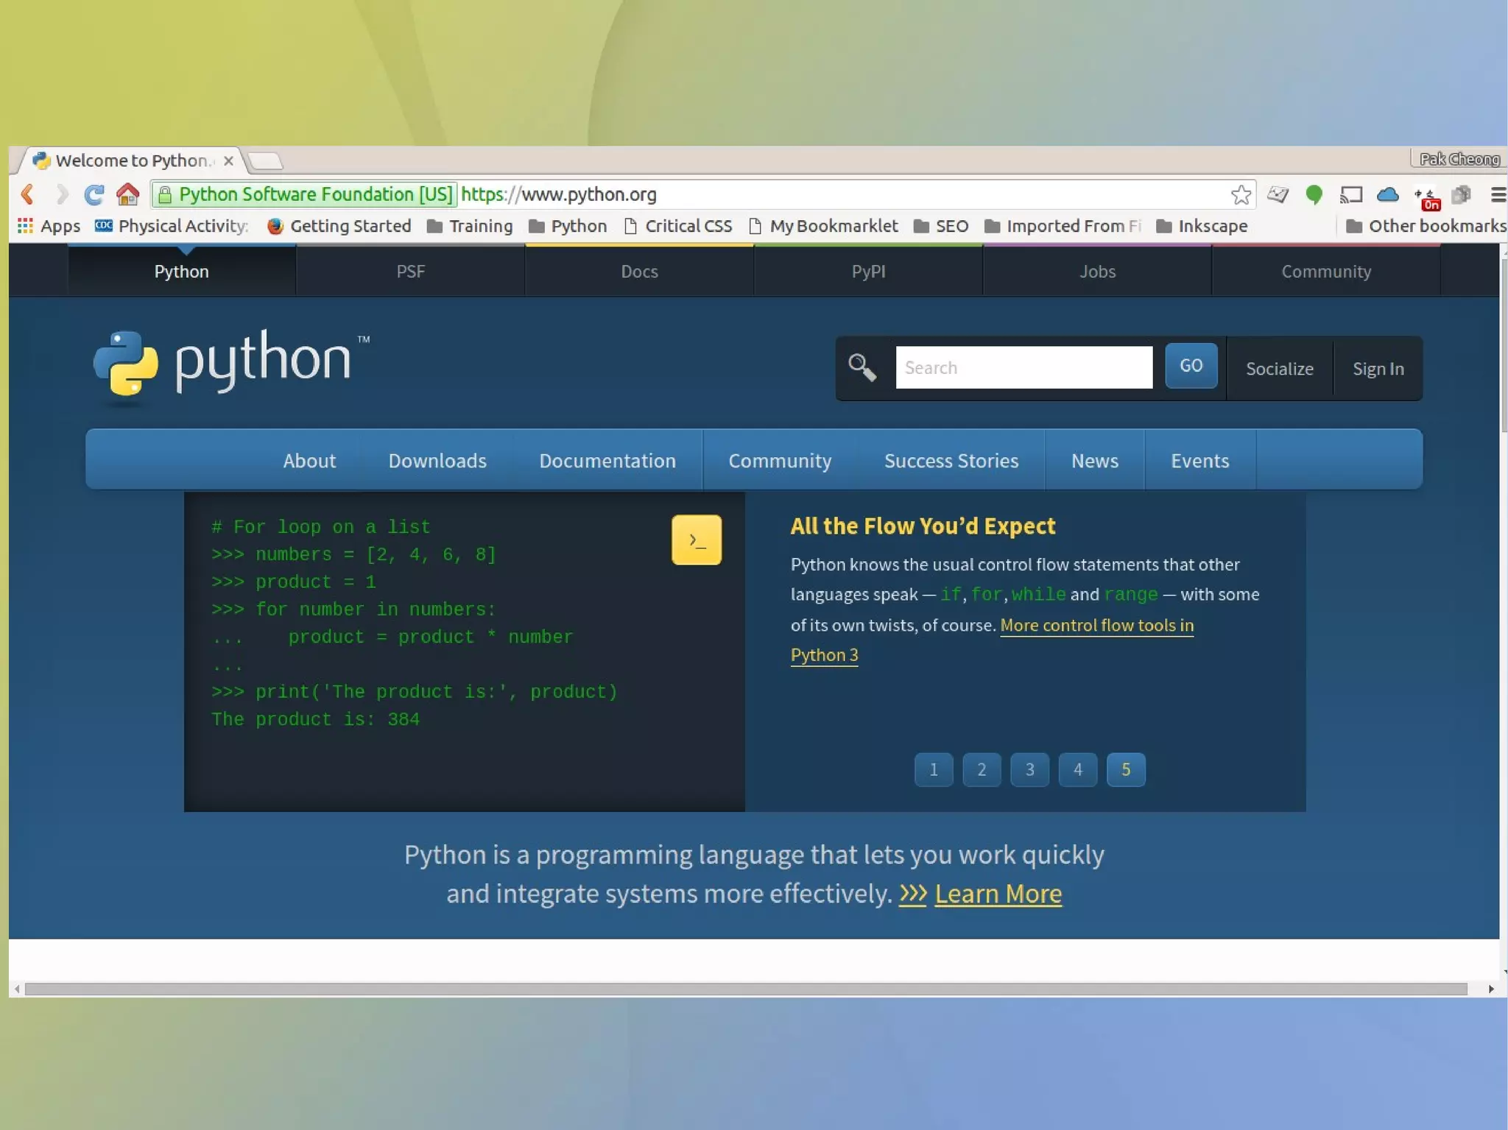The image size is (1508, 1130).
Task: Bookmark page with the star icon
Action: click(x=1241, y=194)
